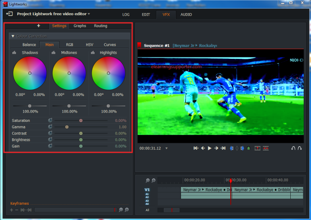
Task: Exit project with the back arrow icon
Action: click(9, 14)
